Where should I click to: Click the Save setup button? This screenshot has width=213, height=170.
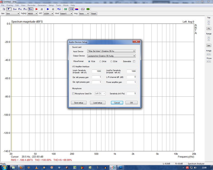click(x=79, y=103)
